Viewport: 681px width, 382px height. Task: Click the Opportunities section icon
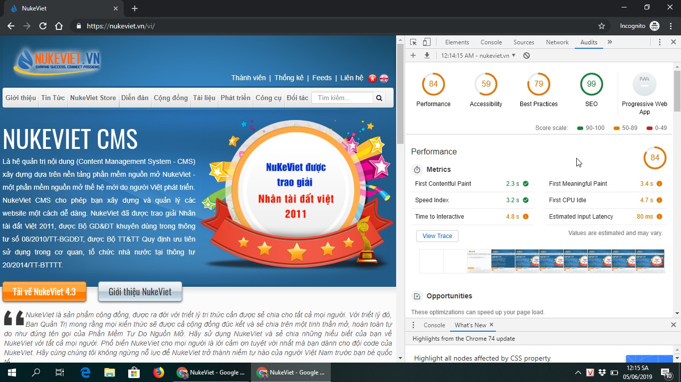[x=417, y=296]
